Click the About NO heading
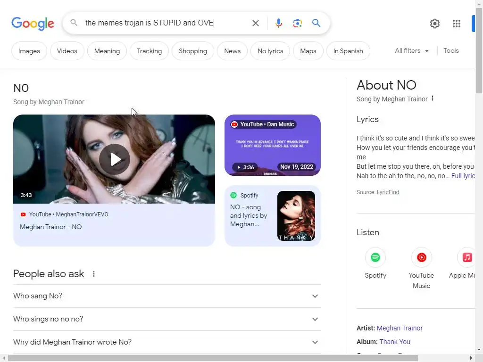The width and height of the screenshot is (483, 362). 386,85
